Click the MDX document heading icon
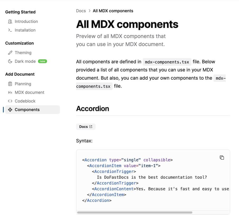Image resolution: width=239 pixels, height=220 pixels. click(x=10, y=92)
